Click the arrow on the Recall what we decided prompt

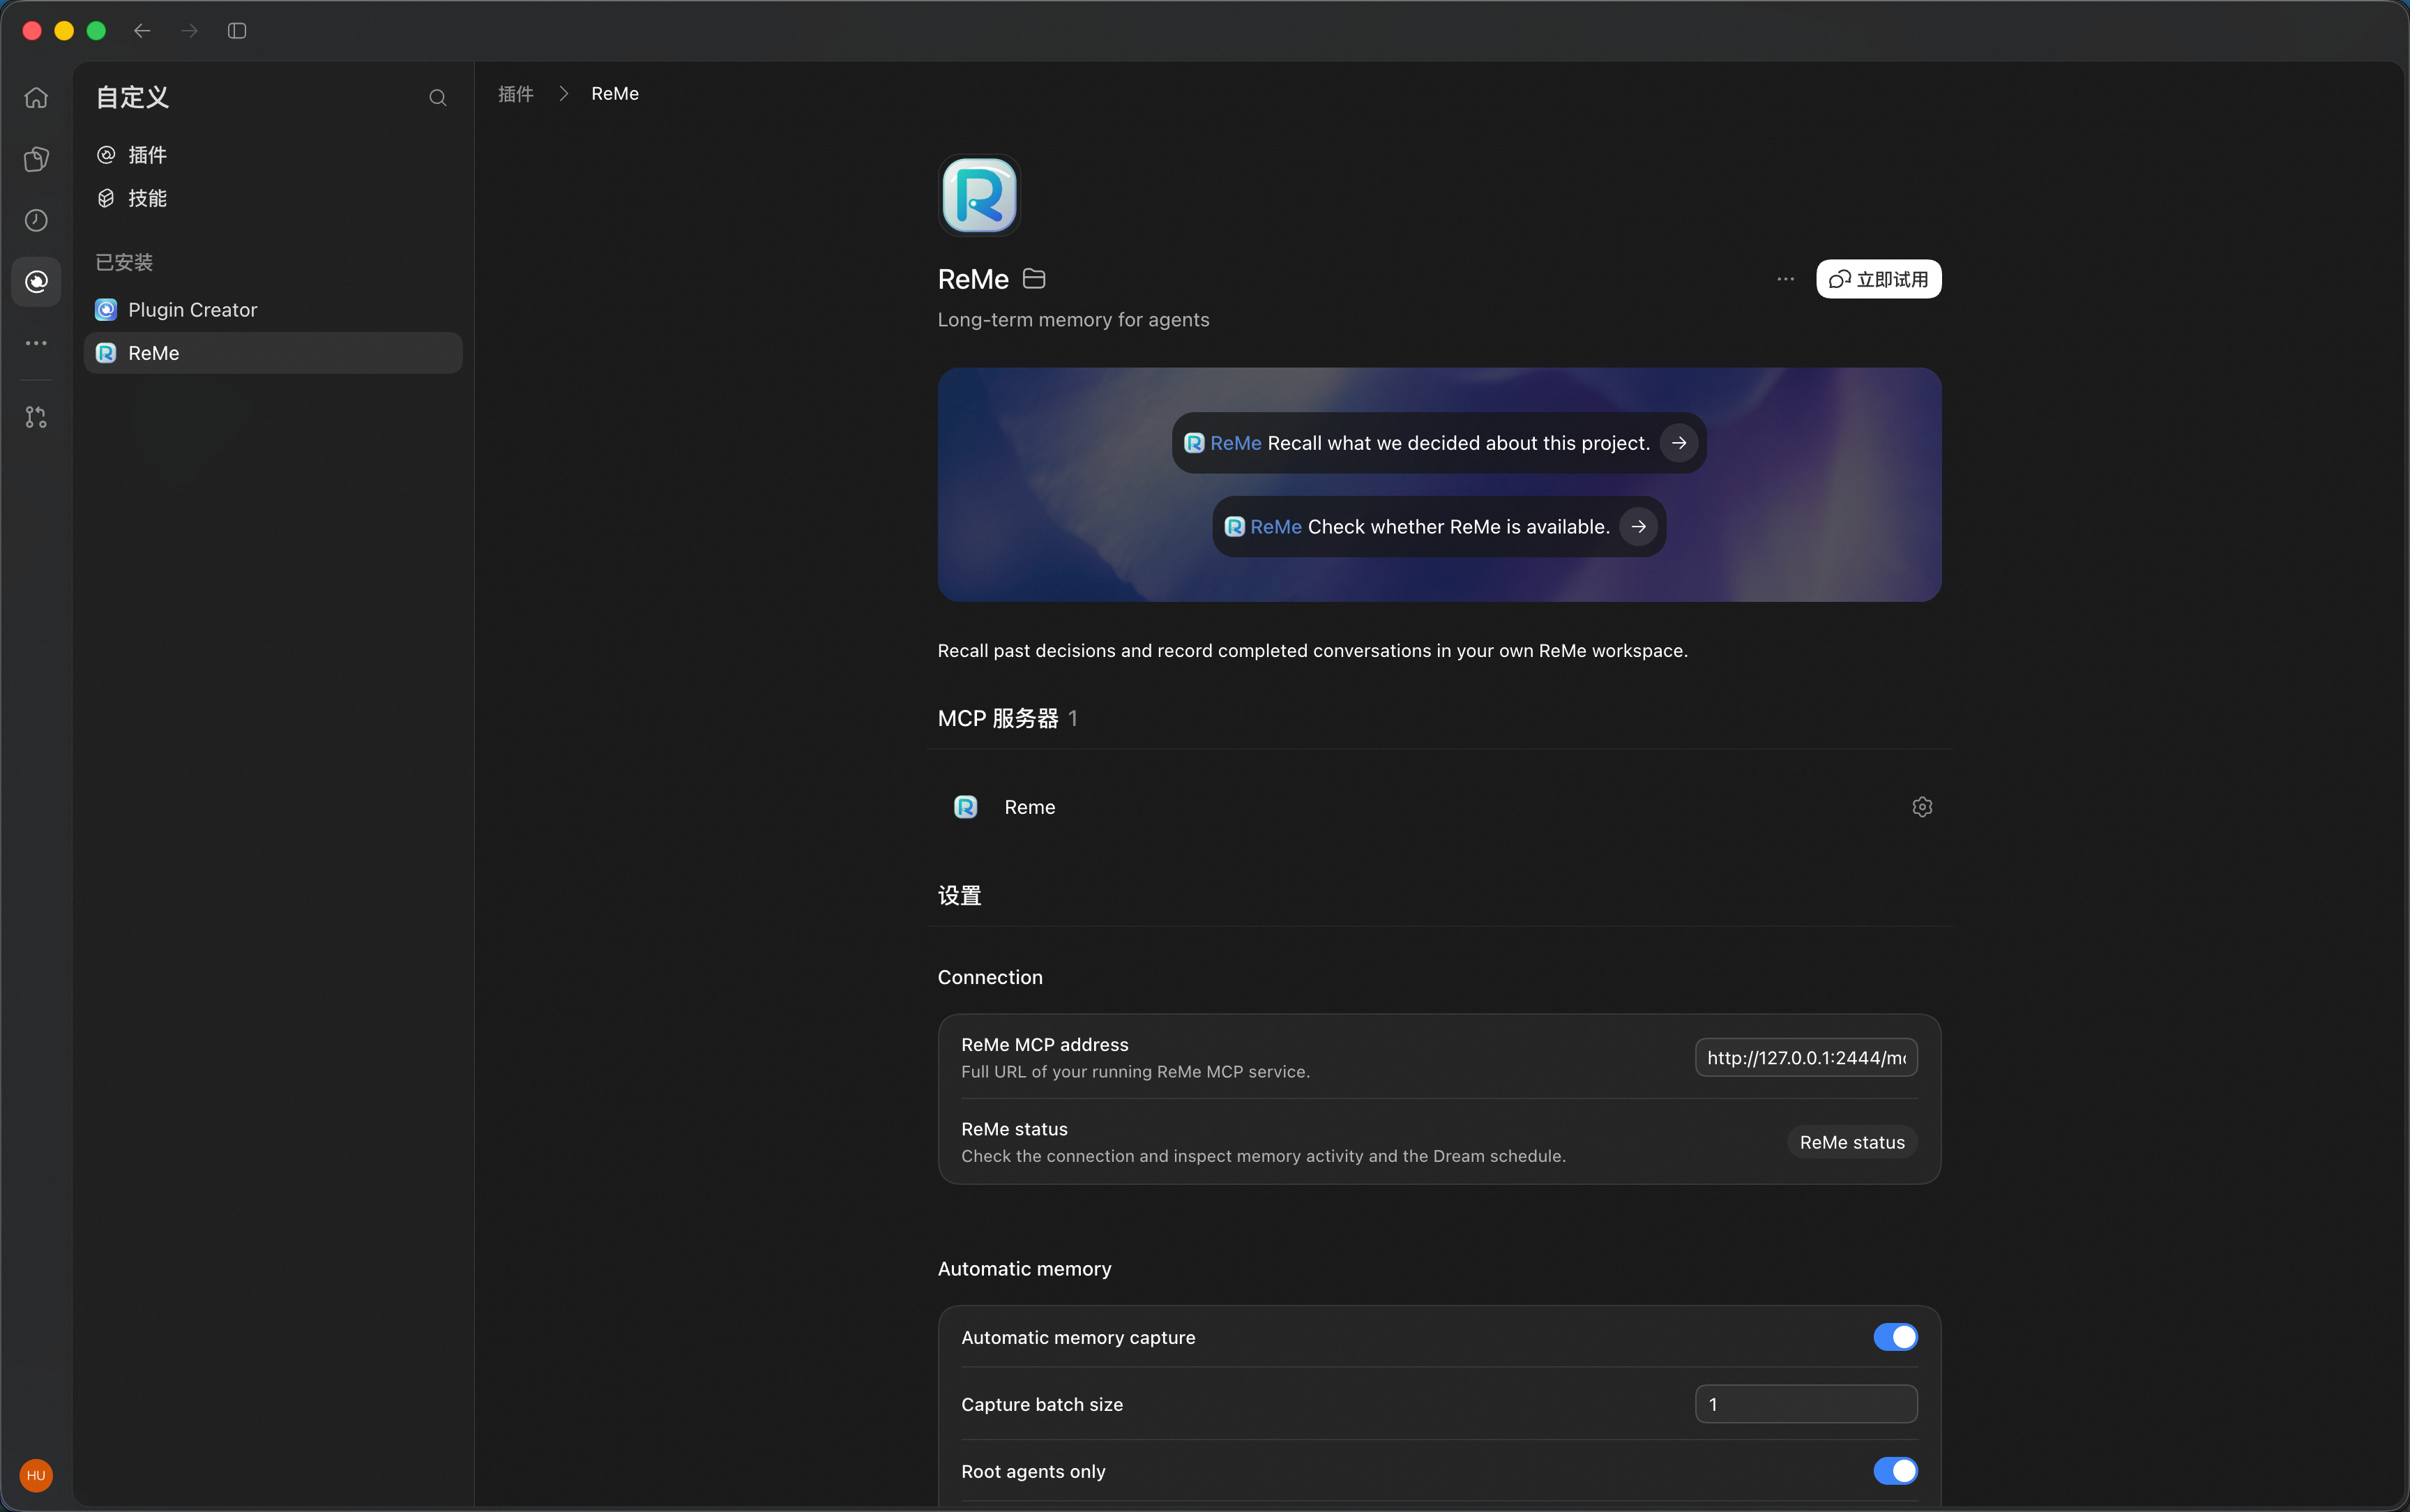[1678, 443]
